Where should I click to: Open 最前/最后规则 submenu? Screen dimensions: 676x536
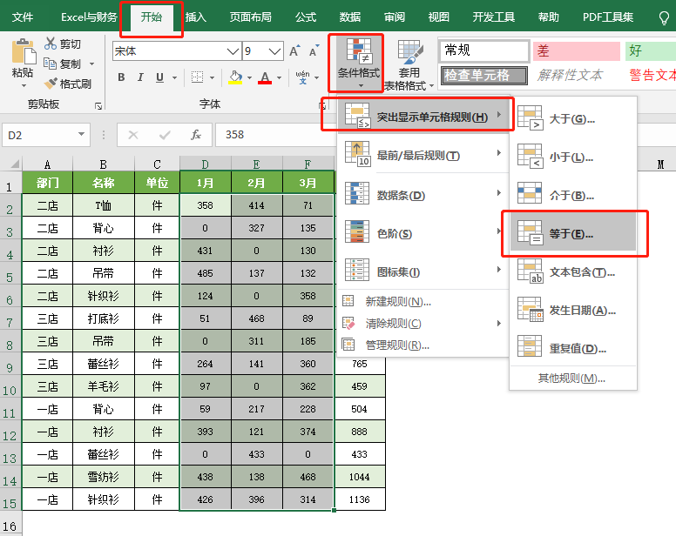(423, 155)
